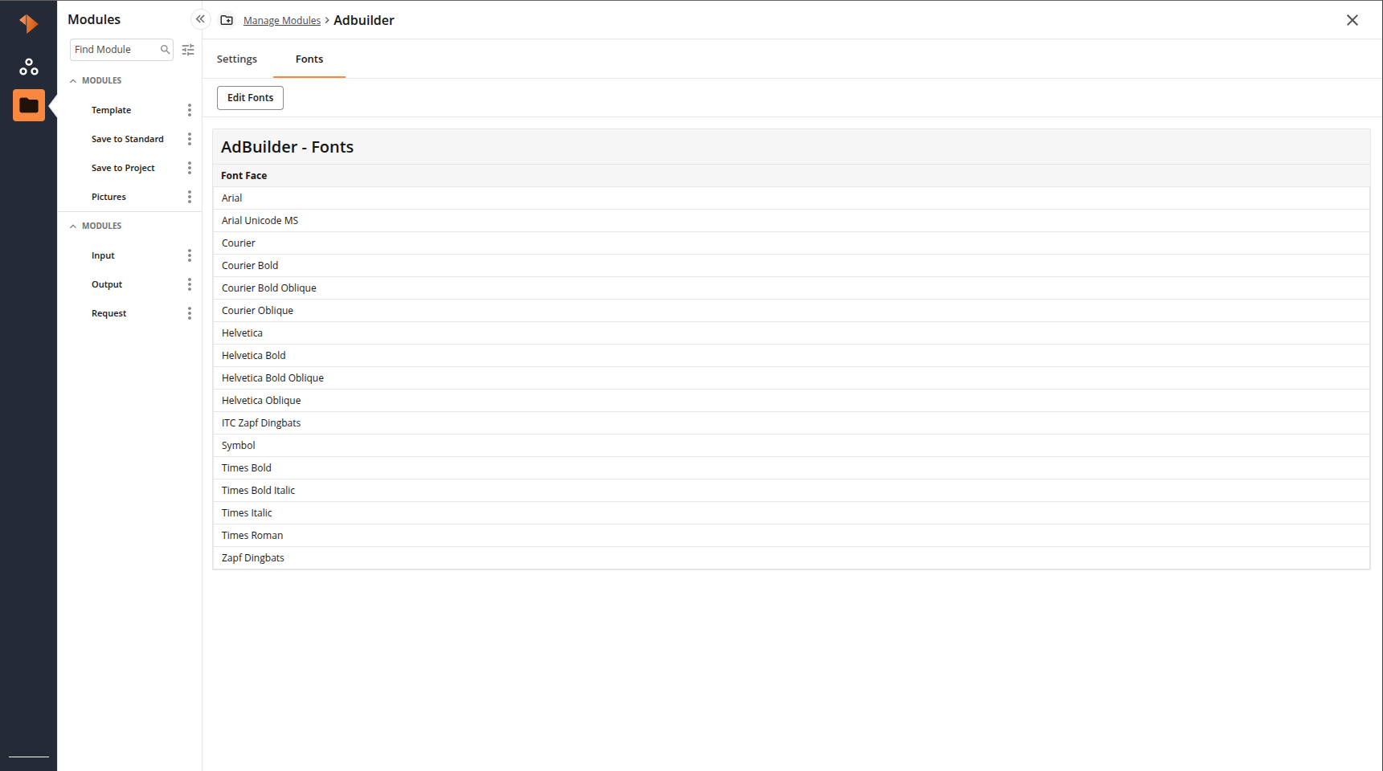This screenshot has height=771, width=1383.
Task: Open kebab menu for Save to Standard
Action: point(190,139)
